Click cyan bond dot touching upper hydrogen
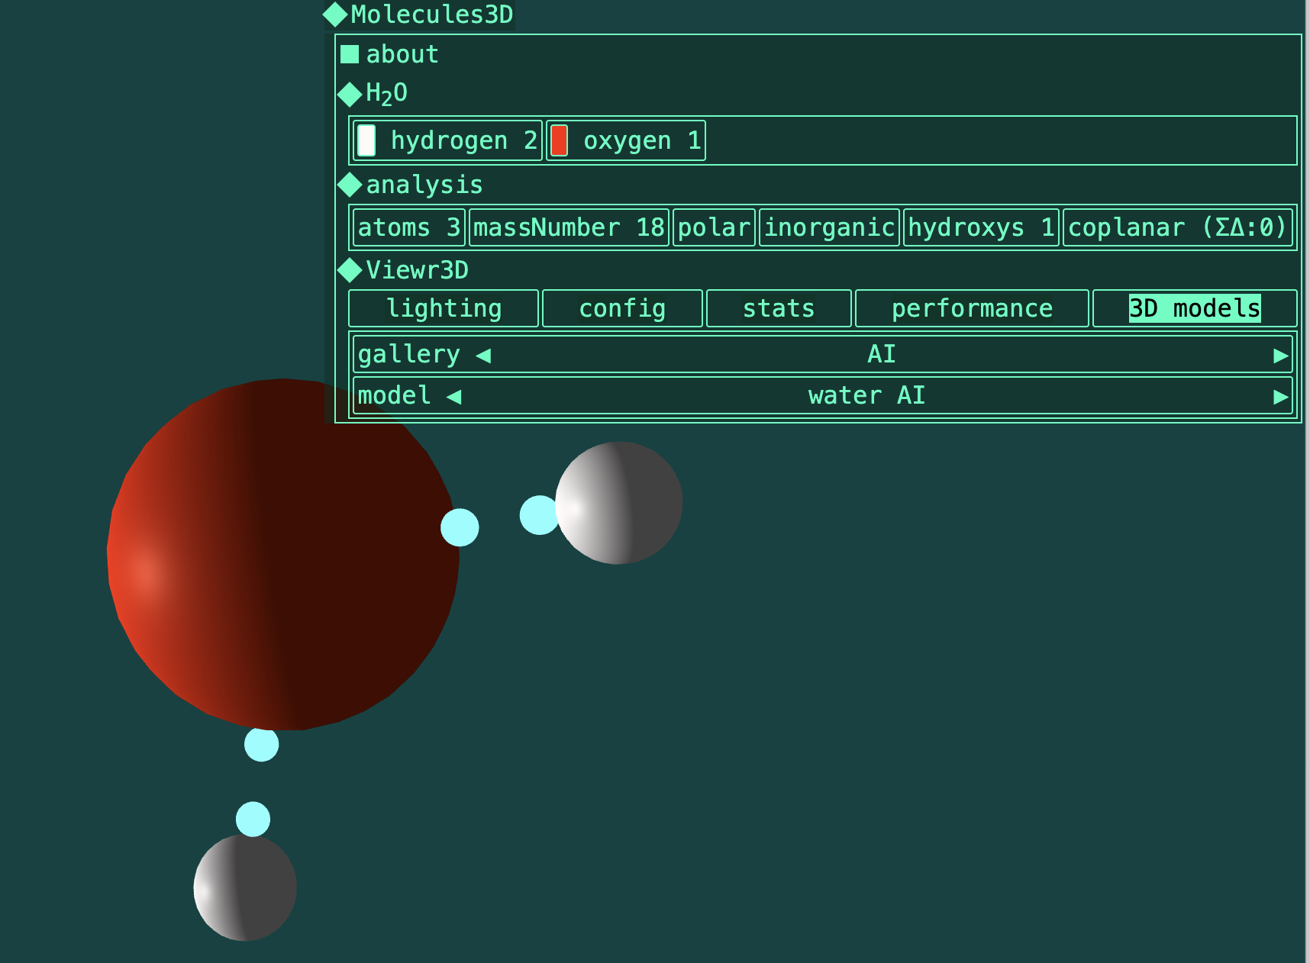1310x963 pixels. point(537,515)
